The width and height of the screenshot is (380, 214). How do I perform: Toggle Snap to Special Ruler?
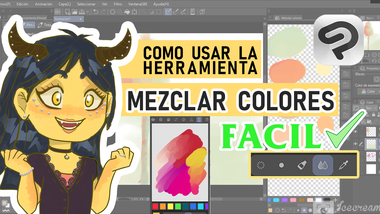[176, 12]
